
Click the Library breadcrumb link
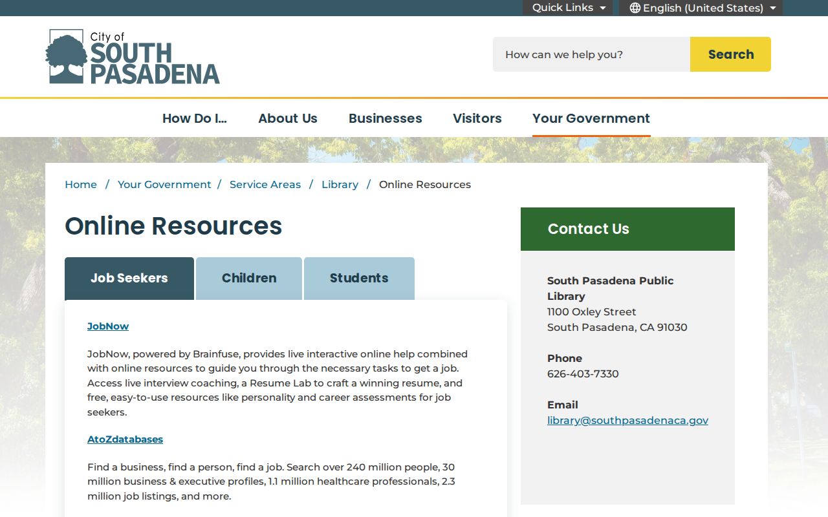click(340, 184)
